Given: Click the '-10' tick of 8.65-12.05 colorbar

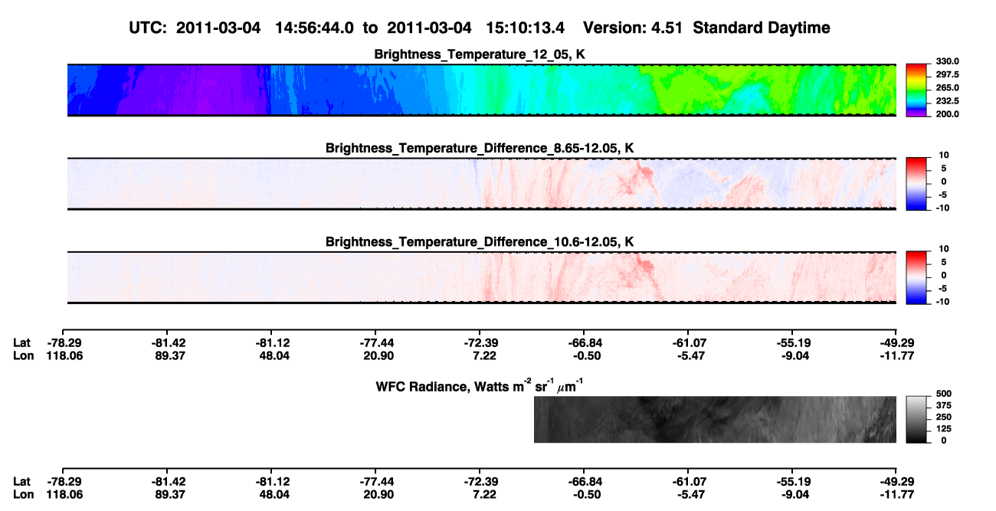Looking at the screenshot, I should (942, 208).
